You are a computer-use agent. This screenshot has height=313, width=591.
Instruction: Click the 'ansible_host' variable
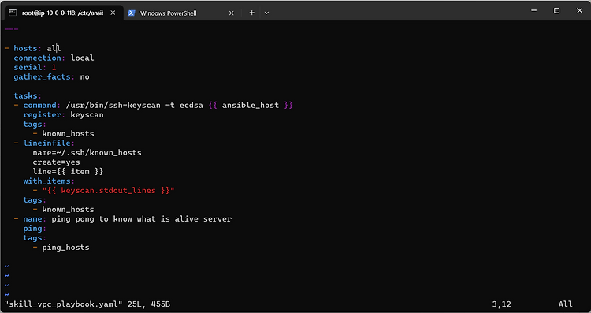tap(251, 105)
